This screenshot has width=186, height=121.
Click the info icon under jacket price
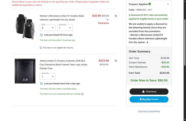point(108,20)
